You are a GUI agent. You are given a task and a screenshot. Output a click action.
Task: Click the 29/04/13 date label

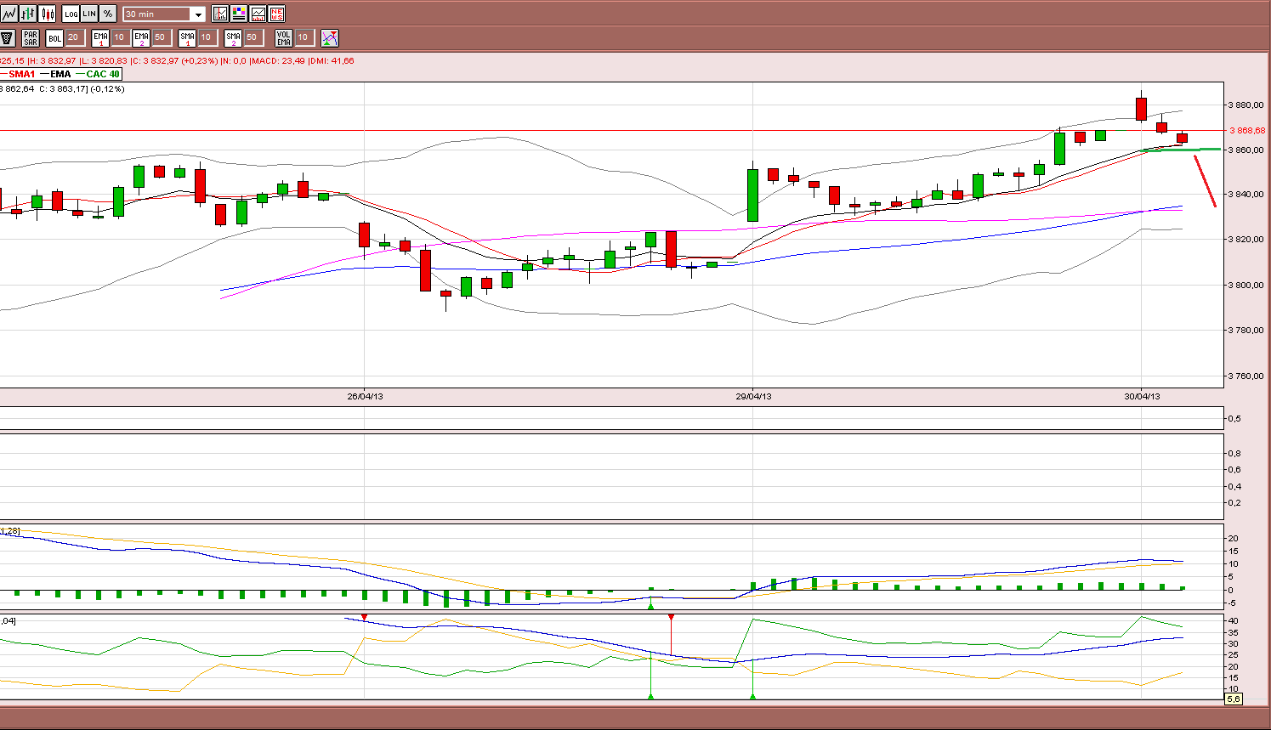(x=753, y=396)
